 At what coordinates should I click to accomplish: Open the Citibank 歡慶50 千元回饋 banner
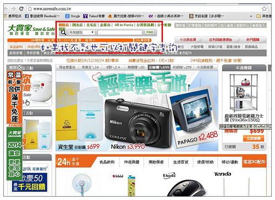click(30, 179)
